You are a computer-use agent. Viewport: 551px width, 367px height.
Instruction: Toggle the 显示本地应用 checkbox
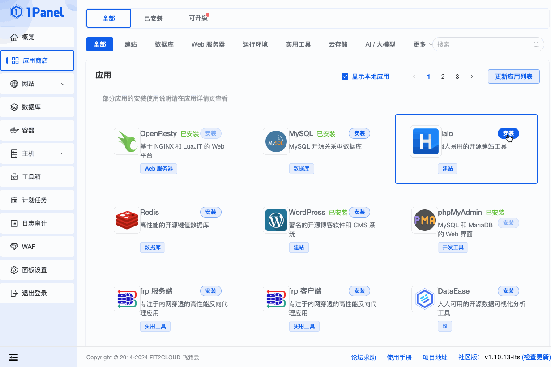point(345,77)
